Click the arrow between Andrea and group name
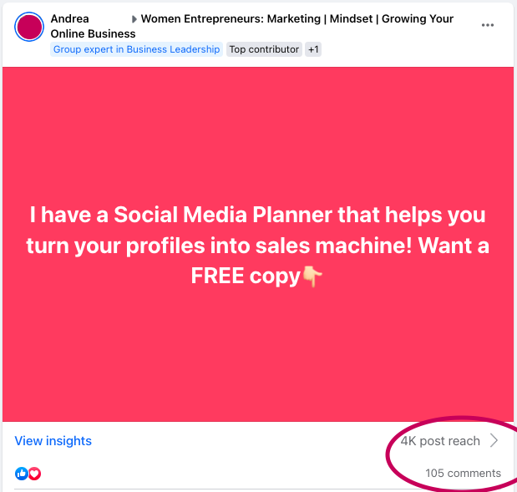 [134, 19]
